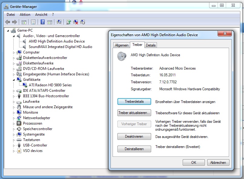244x179 pixels.
Task: Click driver date text 16.05.2011
Action: click(x=167, y=75)
